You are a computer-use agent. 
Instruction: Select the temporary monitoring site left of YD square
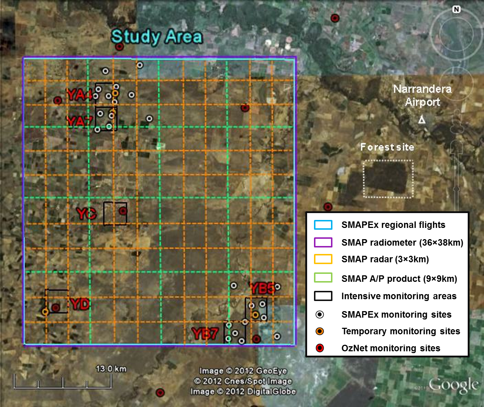45,311
